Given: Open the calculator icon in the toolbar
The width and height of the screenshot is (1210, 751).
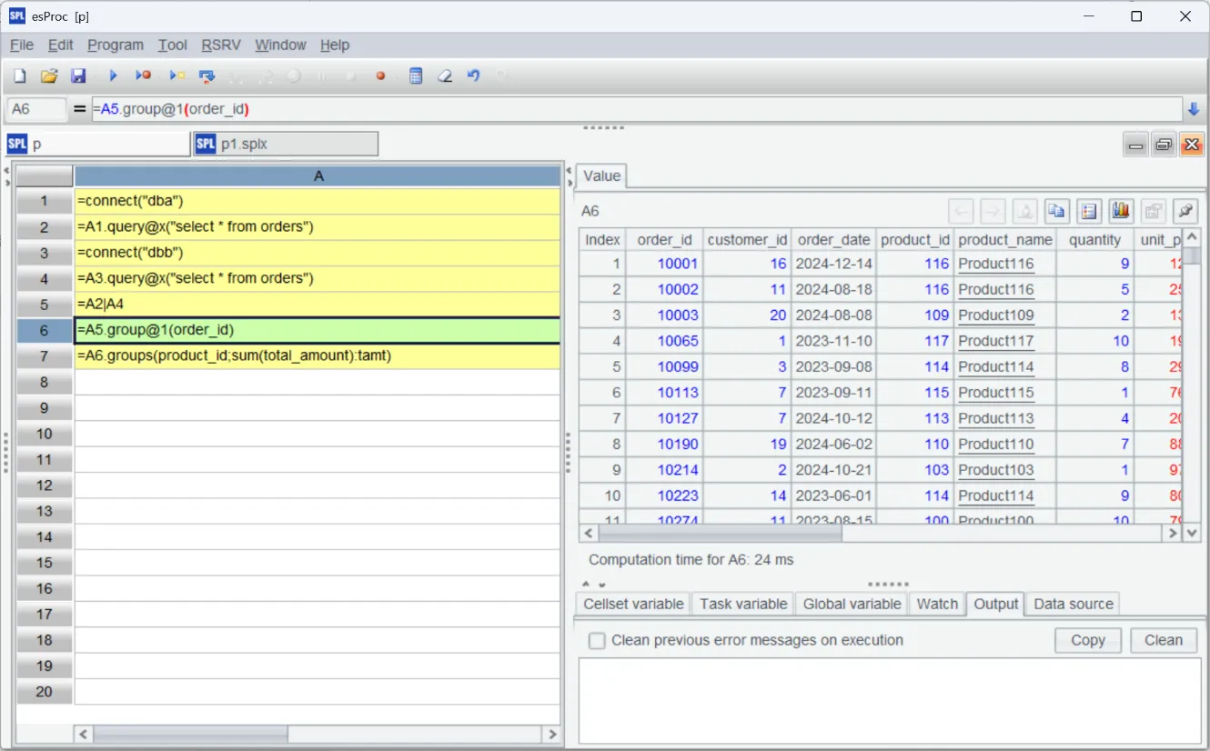Looking at the screenshot, I should coord(416,76).
